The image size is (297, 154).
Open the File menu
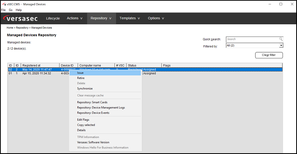[4, 10]
